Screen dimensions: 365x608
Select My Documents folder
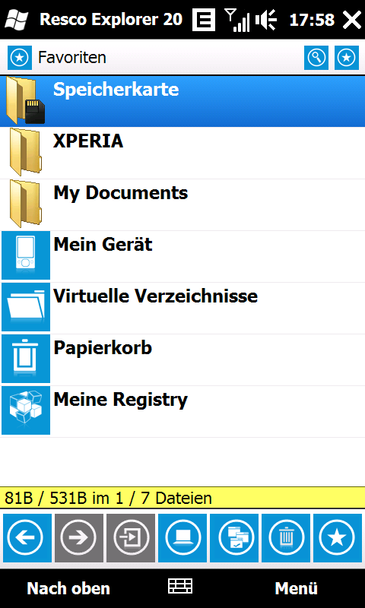coord(182,204)
